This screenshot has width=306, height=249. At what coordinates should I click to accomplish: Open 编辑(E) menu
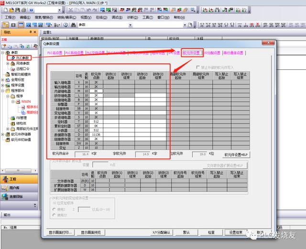pos(25,17)
